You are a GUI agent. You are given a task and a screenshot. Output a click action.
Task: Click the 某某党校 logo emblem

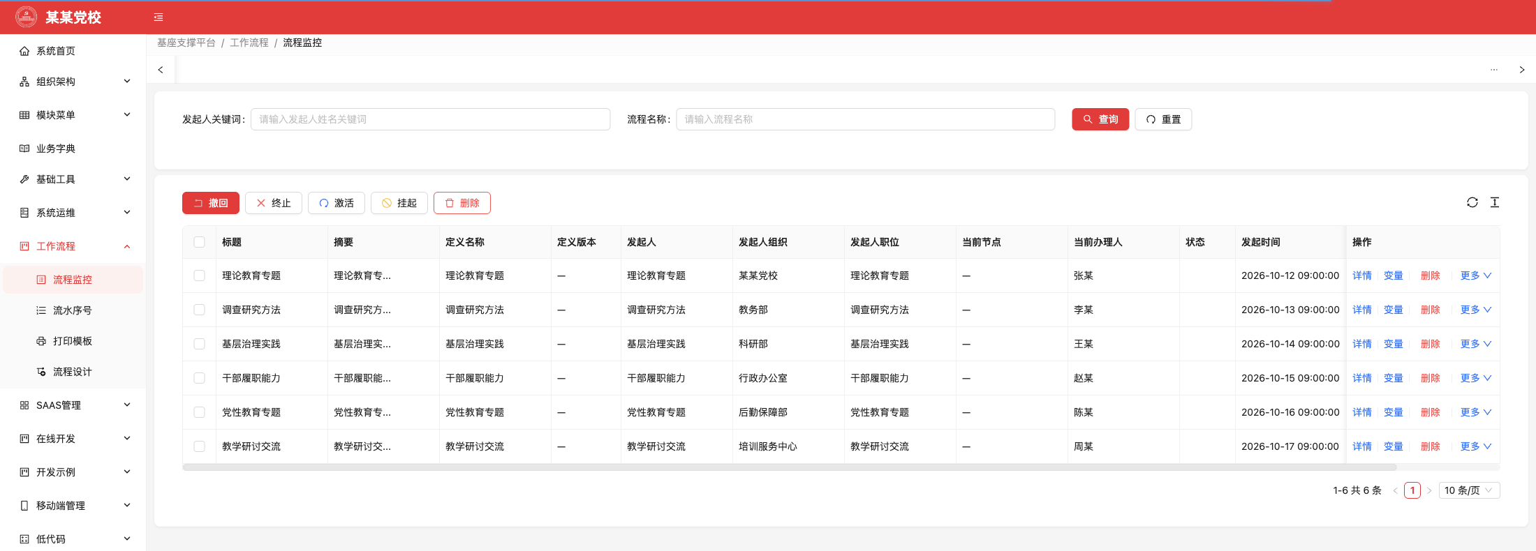[x=26, y=17]
